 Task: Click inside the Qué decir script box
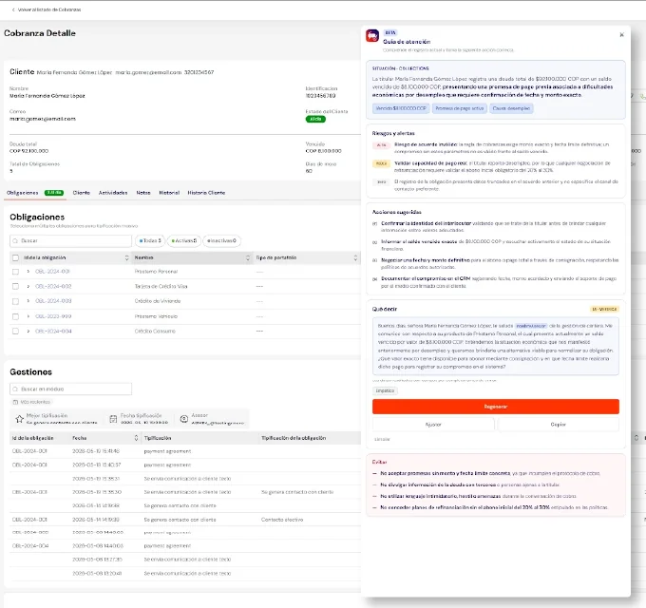point(496,346)
